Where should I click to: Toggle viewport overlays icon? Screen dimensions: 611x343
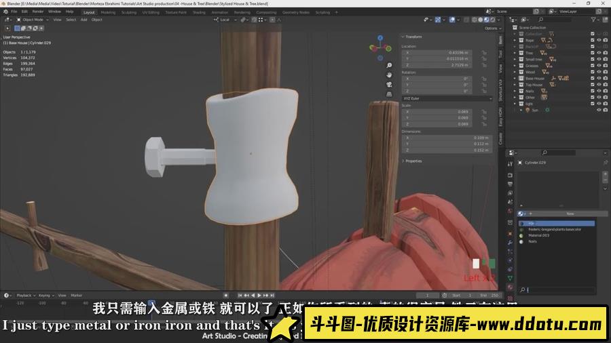coord(451,20)
